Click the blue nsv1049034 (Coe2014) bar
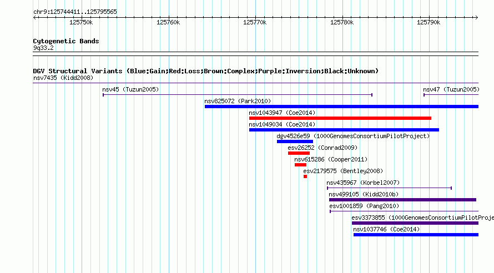 click(344, 130)
